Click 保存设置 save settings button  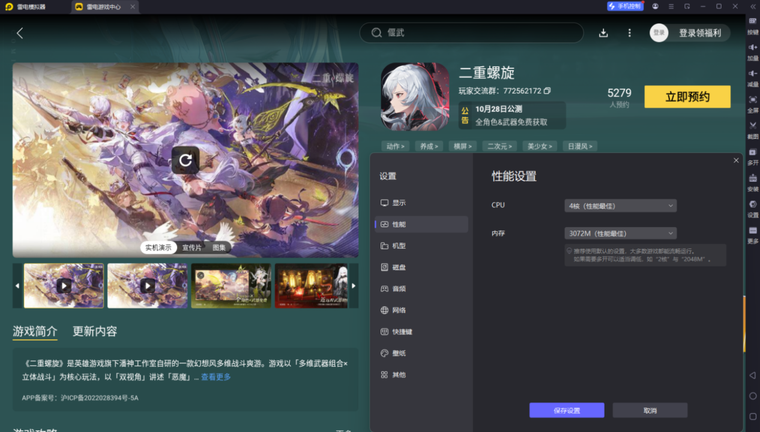tap(567, 410)
